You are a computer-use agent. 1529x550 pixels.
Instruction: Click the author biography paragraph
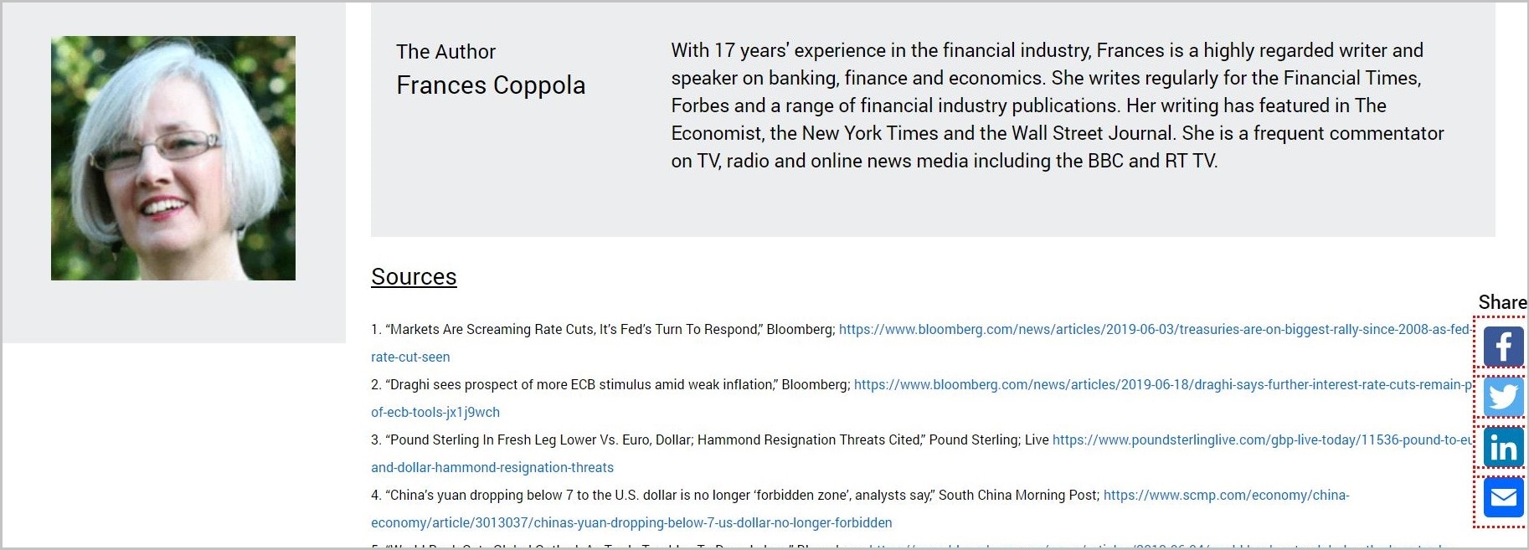point(1057,105)
